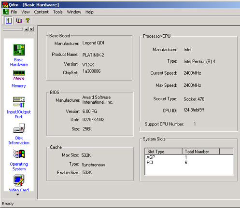
Task: Select the Memory icon in sidebar
Action: (19, 75)
